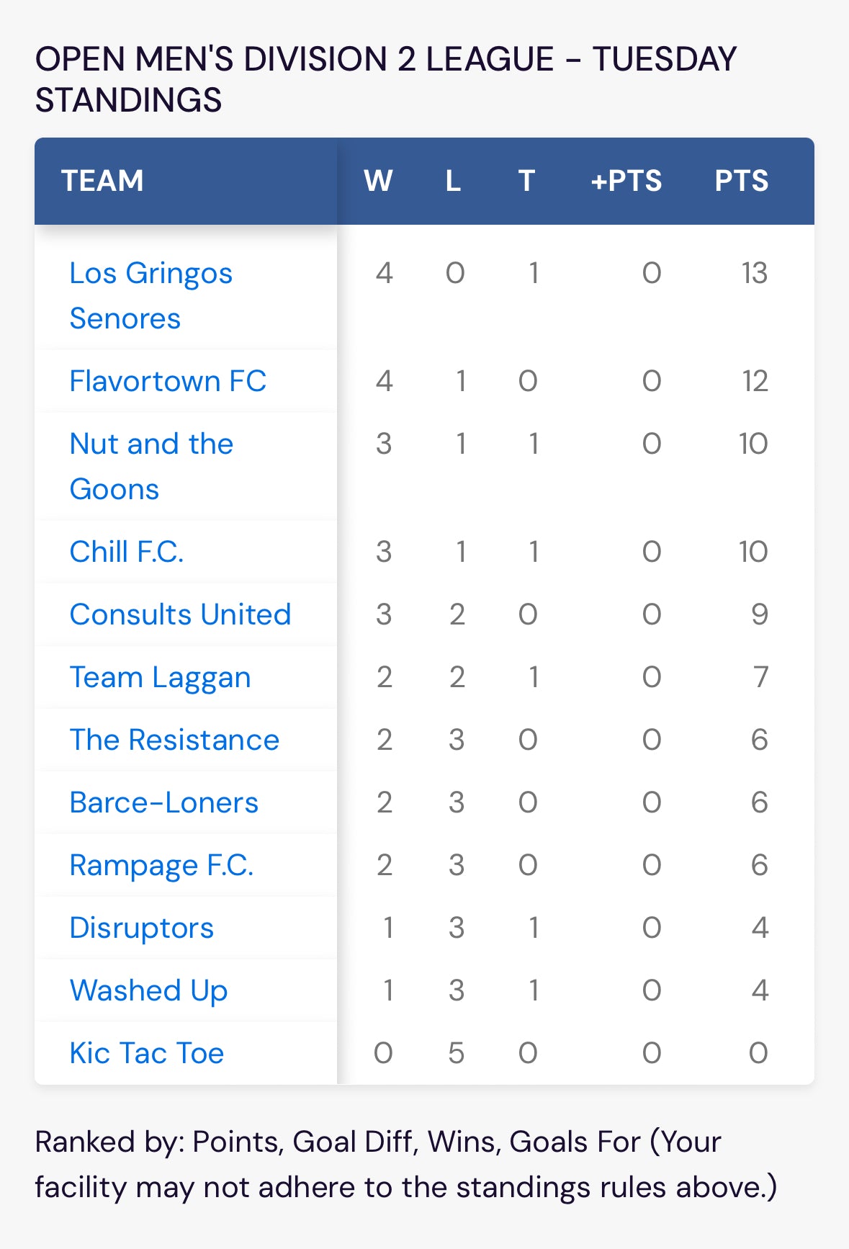Select the Washed Up team link
Image resolution: width=849 pixels, height=1249 pixels.
tap(148, 991)
